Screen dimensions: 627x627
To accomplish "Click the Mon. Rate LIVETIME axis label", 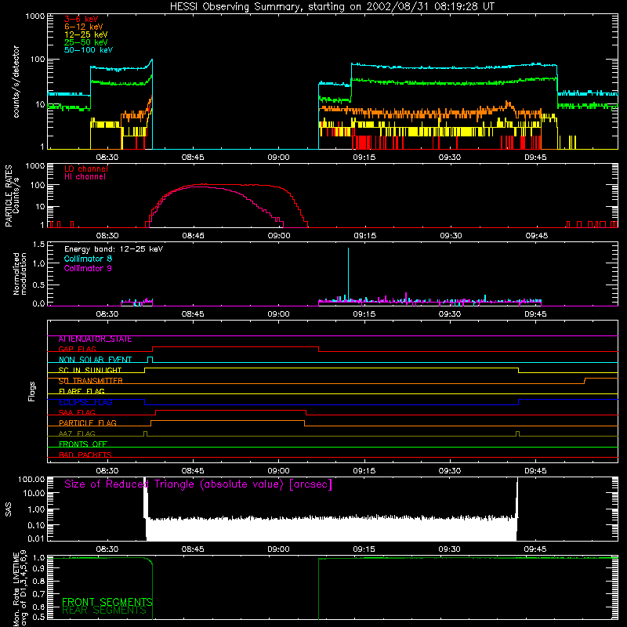I will [20, 589].
